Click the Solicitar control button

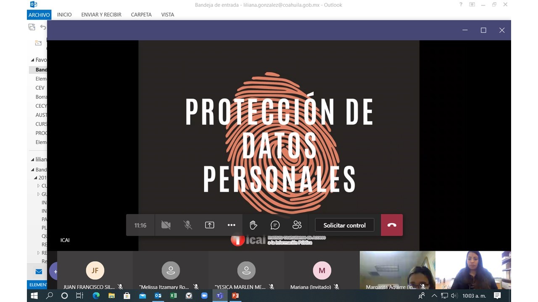pos(344,225)
